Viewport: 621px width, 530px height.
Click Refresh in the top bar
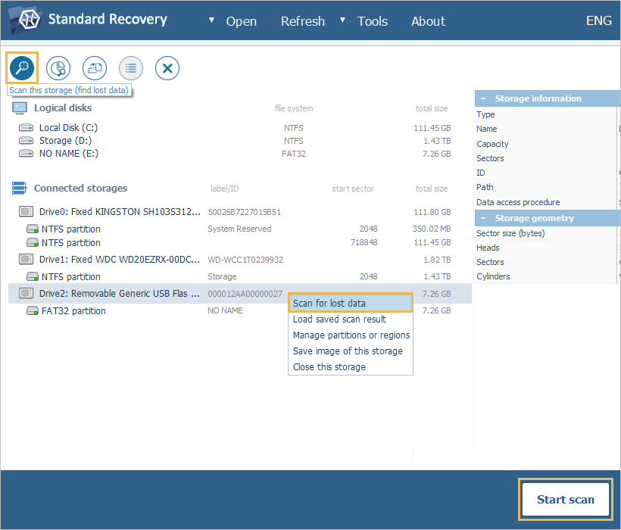pos(302,21)
